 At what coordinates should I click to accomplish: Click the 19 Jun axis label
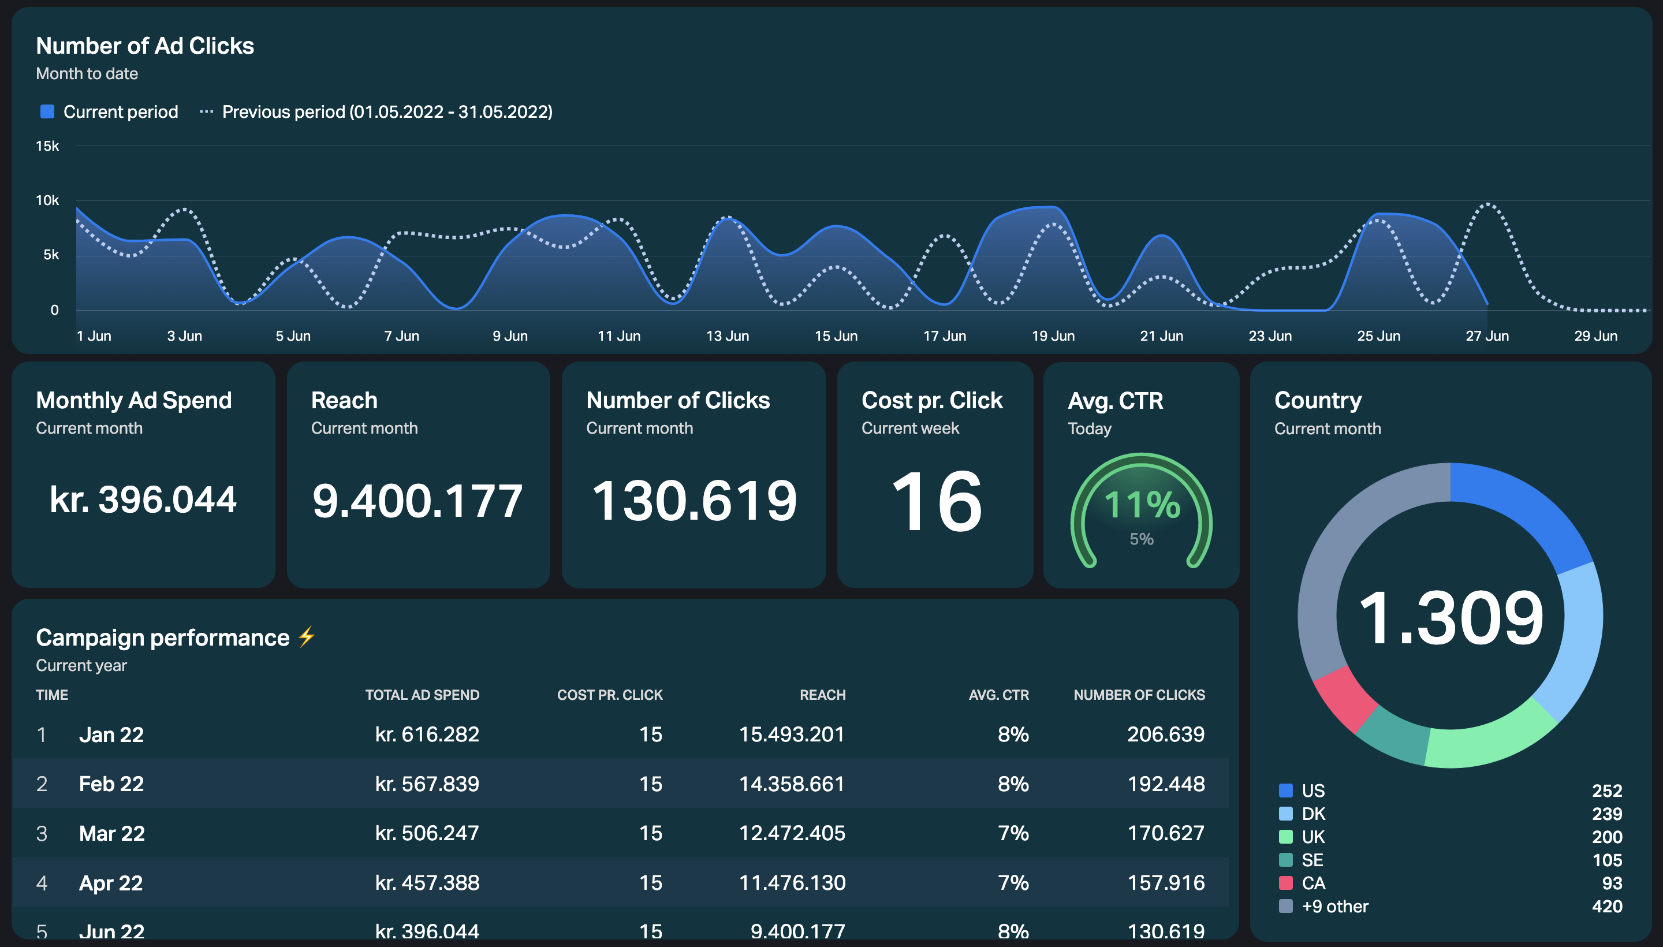pos(1053,335)
